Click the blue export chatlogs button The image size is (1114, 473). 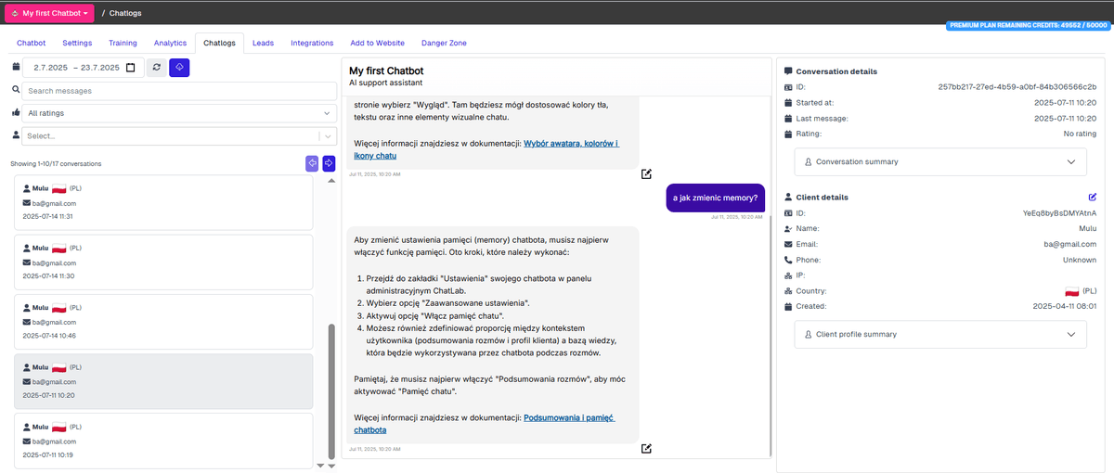point(179,68)
